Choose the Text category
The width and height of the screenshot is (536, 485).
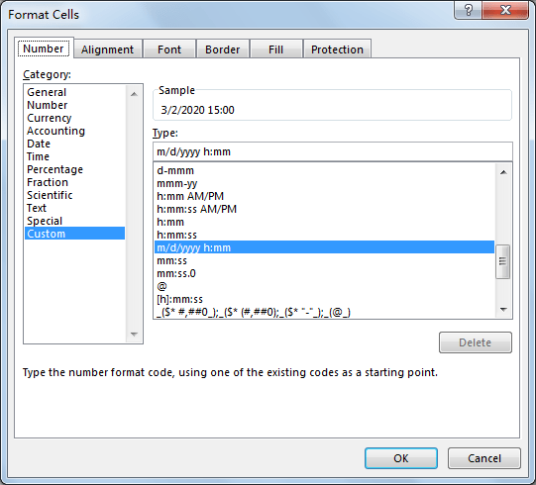(74, 208)
